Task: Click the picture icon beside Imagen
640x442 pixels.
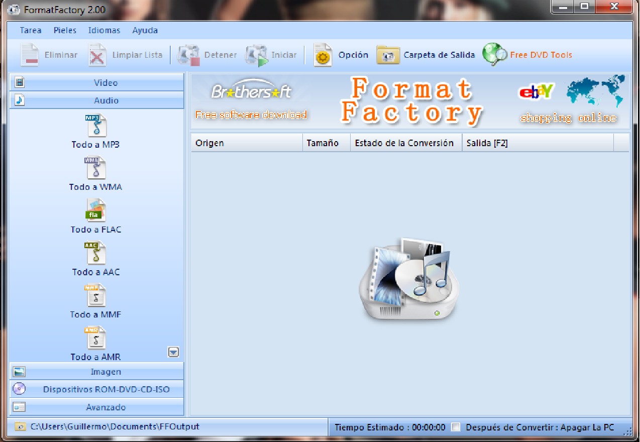Action: click(x=19, y=372)
